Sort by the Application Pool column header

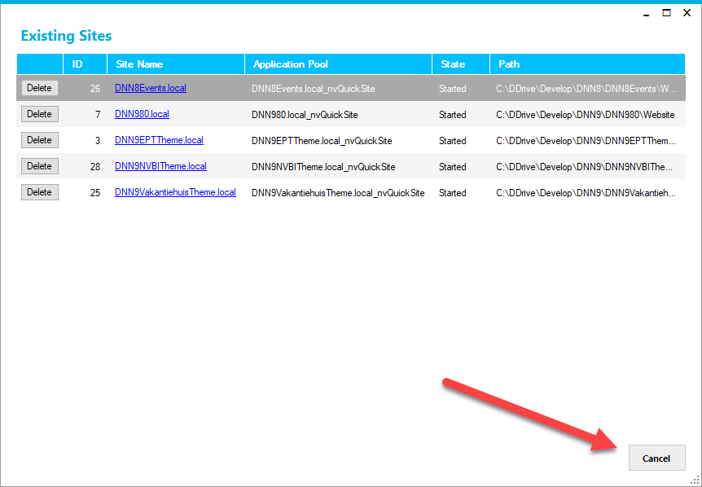(x=339, y=64)
